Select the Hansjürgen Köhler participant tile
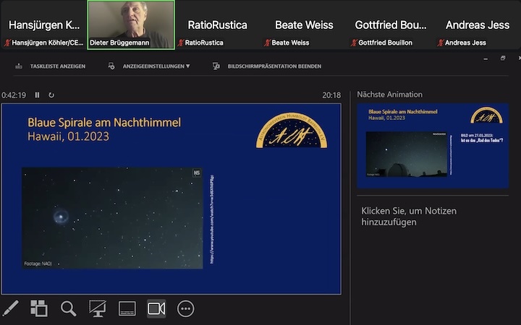The width and height of the screenshot is (521, 325). (44, 25)
